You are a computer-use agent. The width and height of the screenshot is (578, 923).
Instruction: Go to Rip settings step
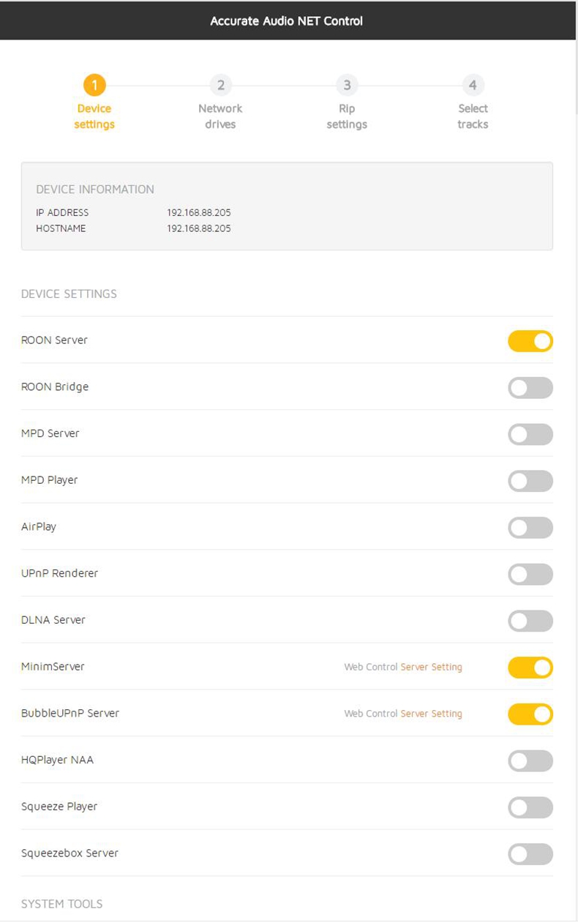coord(347,116)
